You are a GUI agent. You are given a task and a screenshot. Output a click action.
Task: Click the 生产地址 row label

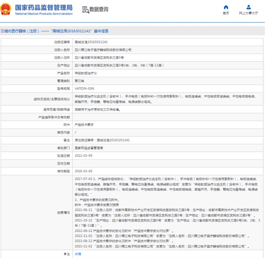63,65
